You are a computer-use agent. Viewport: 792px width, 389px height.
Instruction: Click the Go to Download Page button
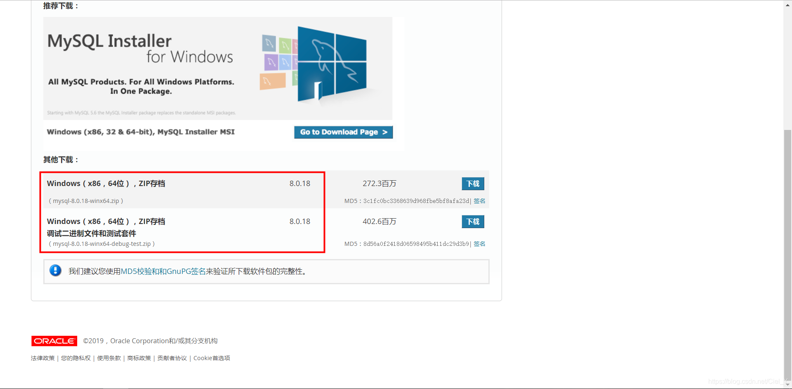(343, 132)
